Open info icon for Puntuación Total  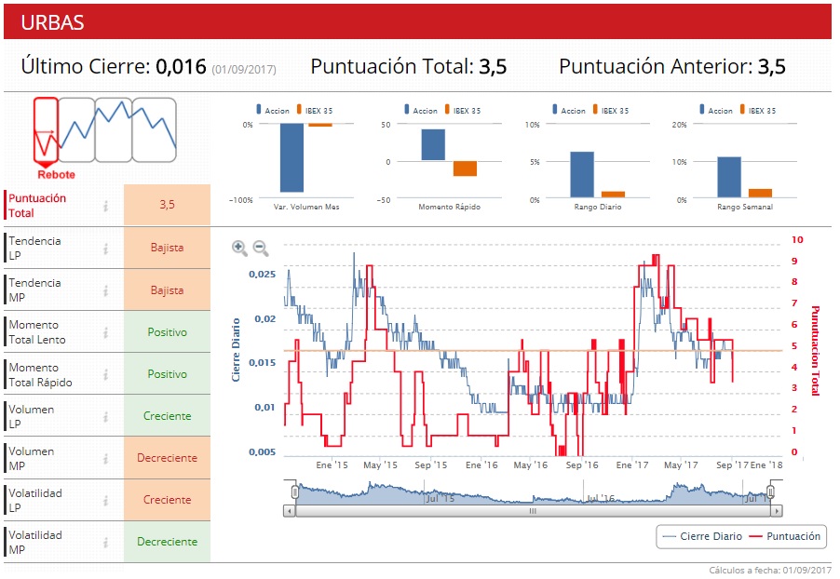point(105,206)
